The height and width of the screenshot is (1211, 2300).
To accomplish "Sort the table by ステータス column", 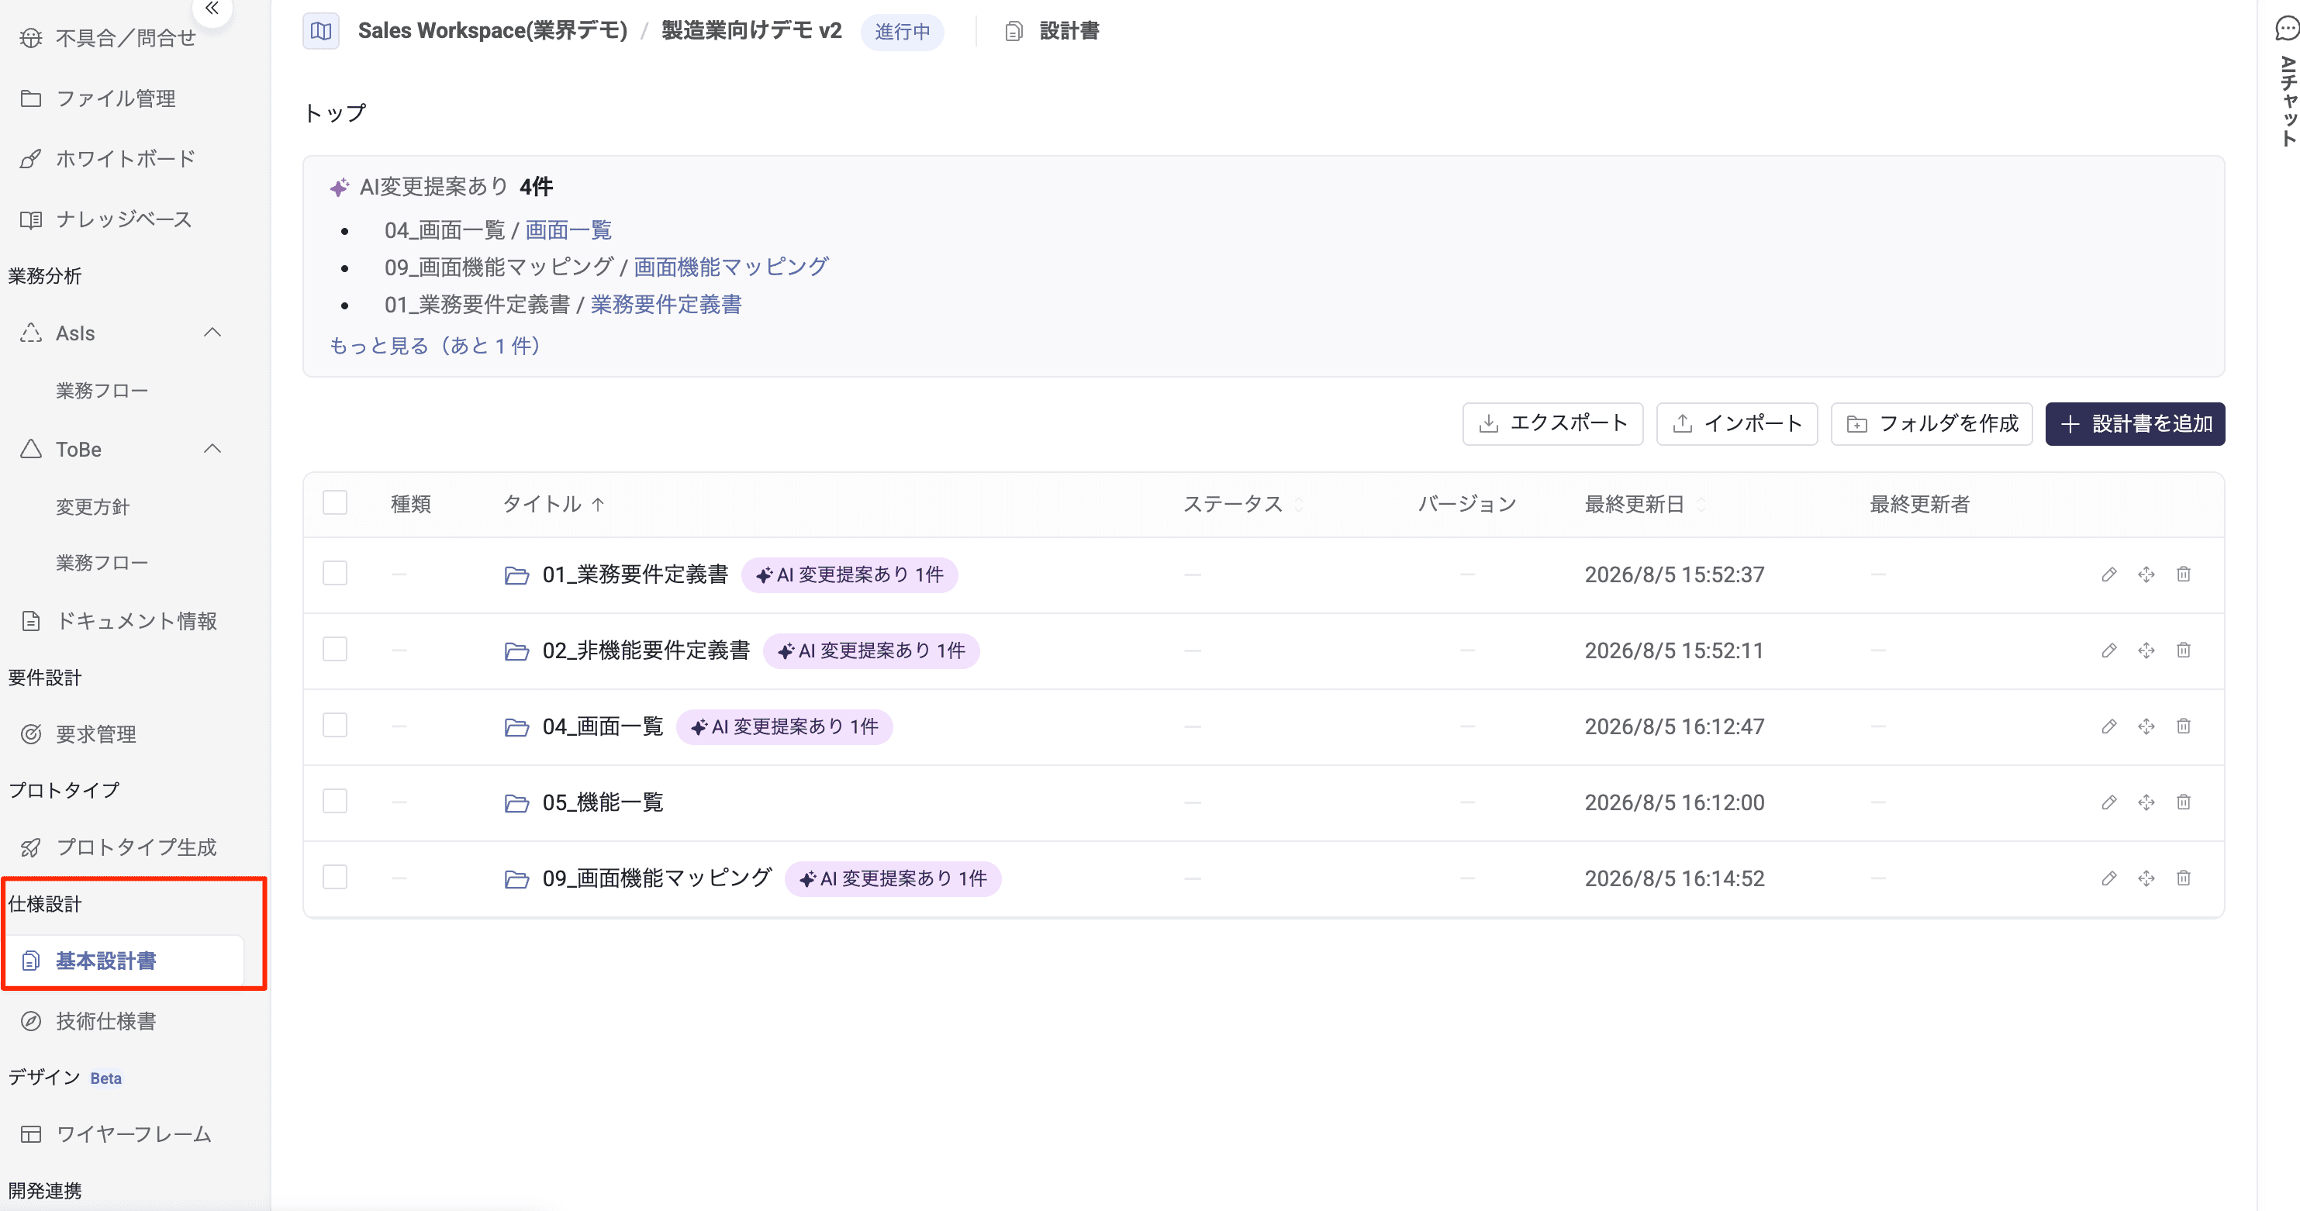I will 1243,504.
